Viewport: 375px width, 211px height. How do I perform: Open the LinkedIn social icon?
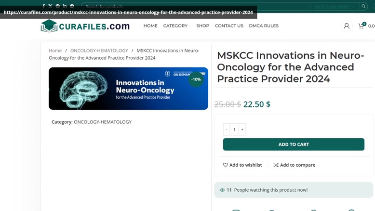(65, 6)
